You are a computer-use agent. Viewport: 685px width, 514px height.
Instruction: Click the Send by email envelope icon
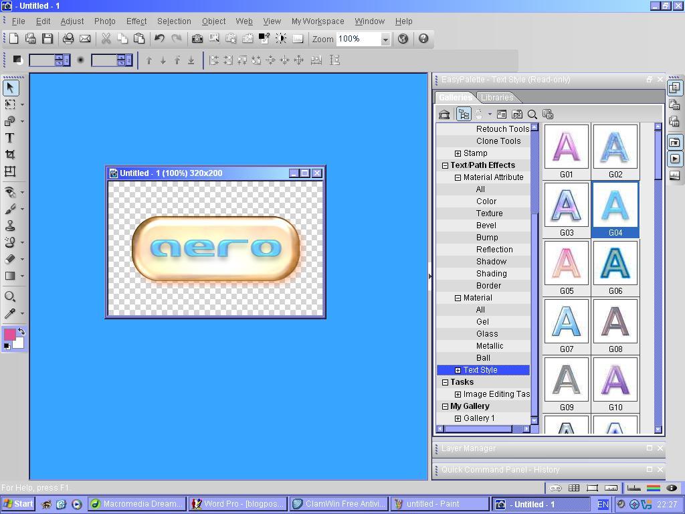(x=85, y=39)
